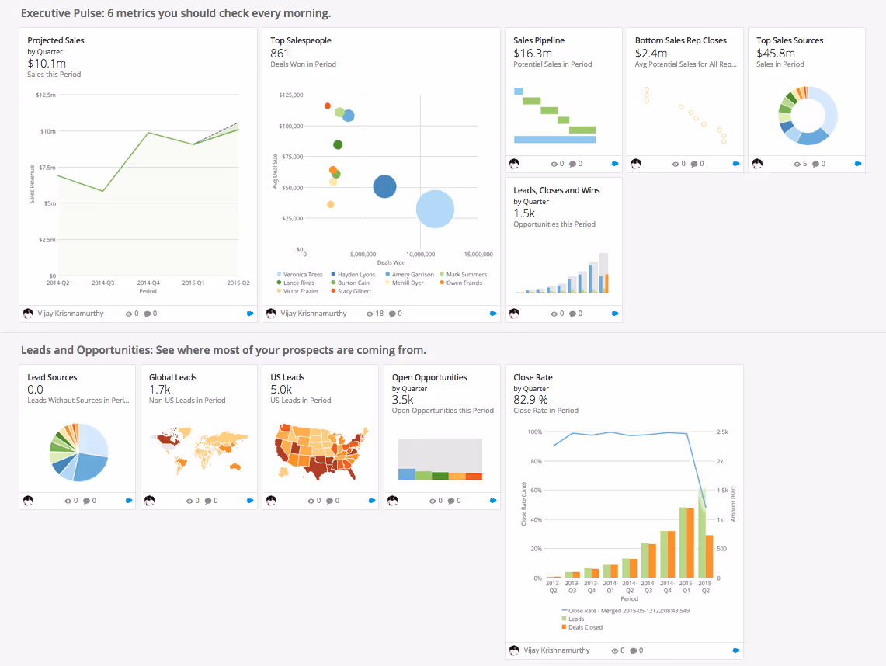Click the eye icon on Leads, Closes and Wins card
886x666 pixels.
[554, 313]
